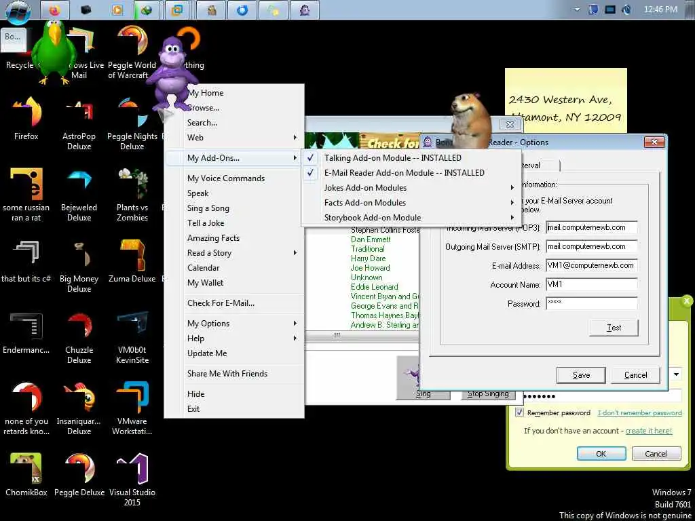
Task: Toggle E-Mail Reader Add-on Module checked item
Action: pyautogui.click(x=411, y=173)
